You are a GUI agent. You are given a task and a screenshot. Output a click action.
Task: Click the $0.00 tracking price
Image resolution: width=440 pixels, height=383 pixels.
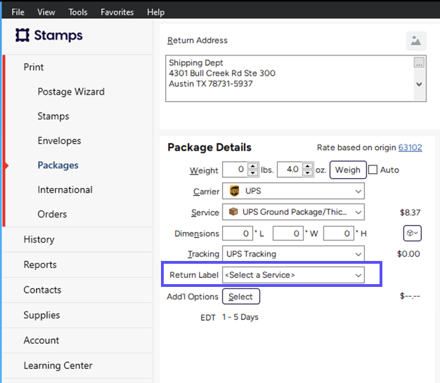[x=408, y=254]
